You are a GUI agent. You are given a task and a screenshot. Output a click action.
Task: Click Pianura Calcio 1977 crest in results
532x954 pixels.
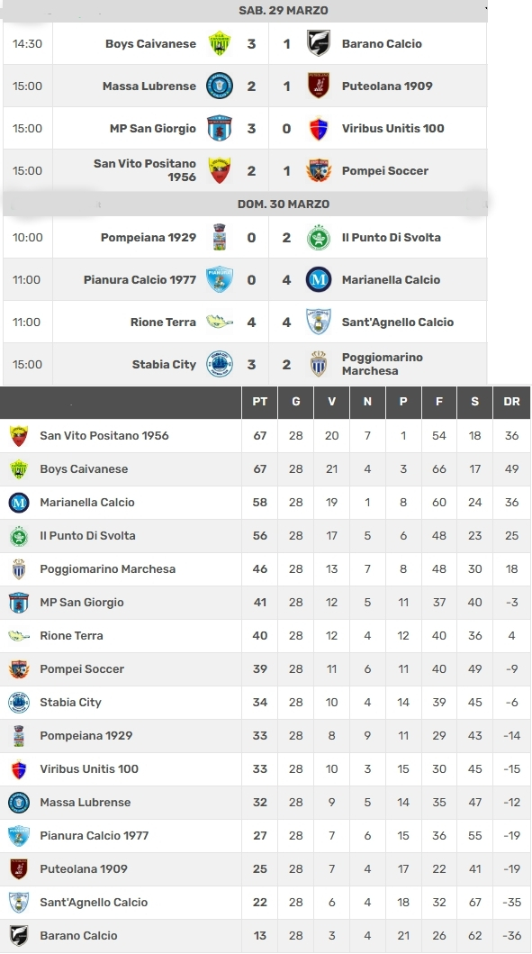[220, 280]
